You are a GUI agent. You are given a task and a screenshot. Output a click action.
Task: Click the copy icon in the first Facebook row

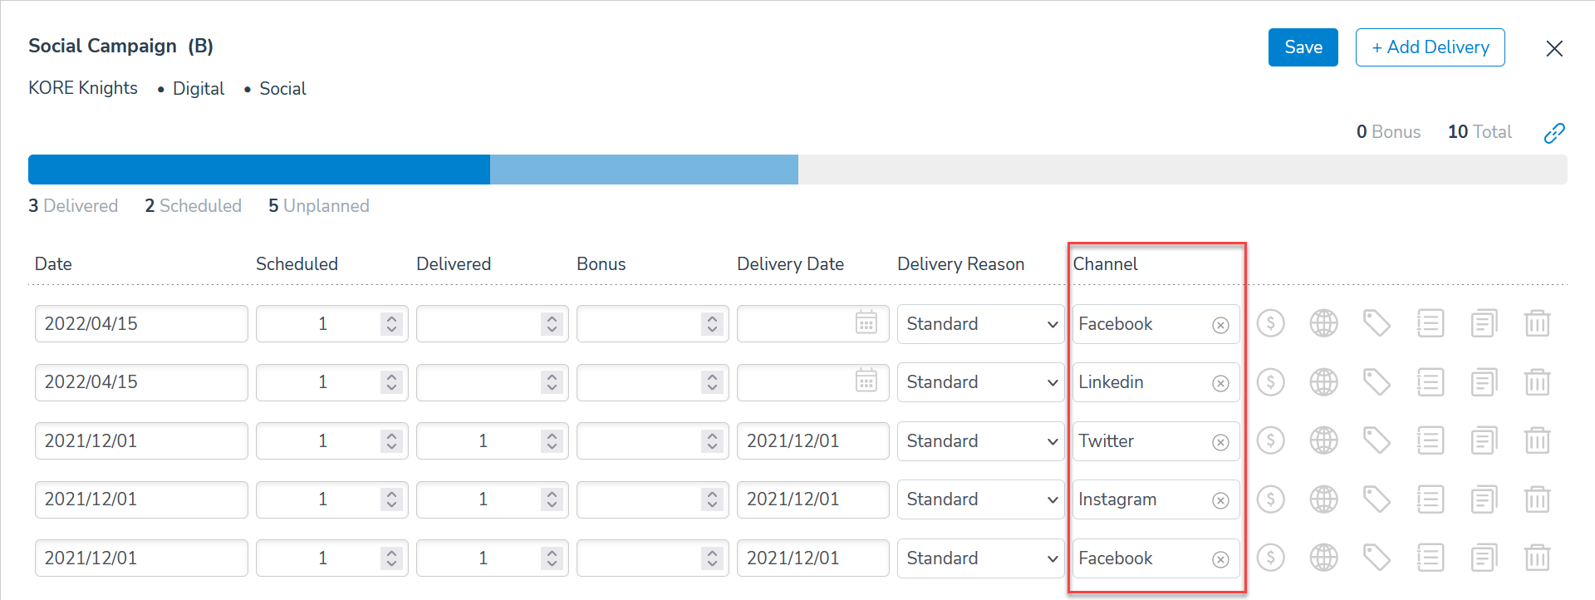(x=1484, y=323)
